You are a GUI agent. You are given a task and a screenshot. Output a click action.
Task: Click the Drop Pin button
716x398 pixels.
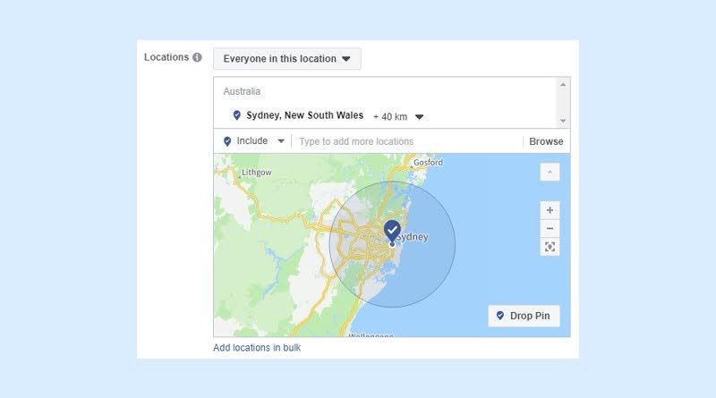[x=524, y=316]
